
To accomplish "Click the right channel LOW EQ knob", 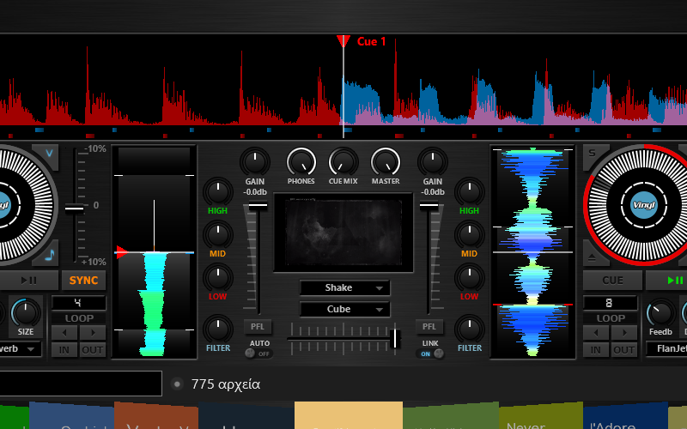I will pos(469,277).
